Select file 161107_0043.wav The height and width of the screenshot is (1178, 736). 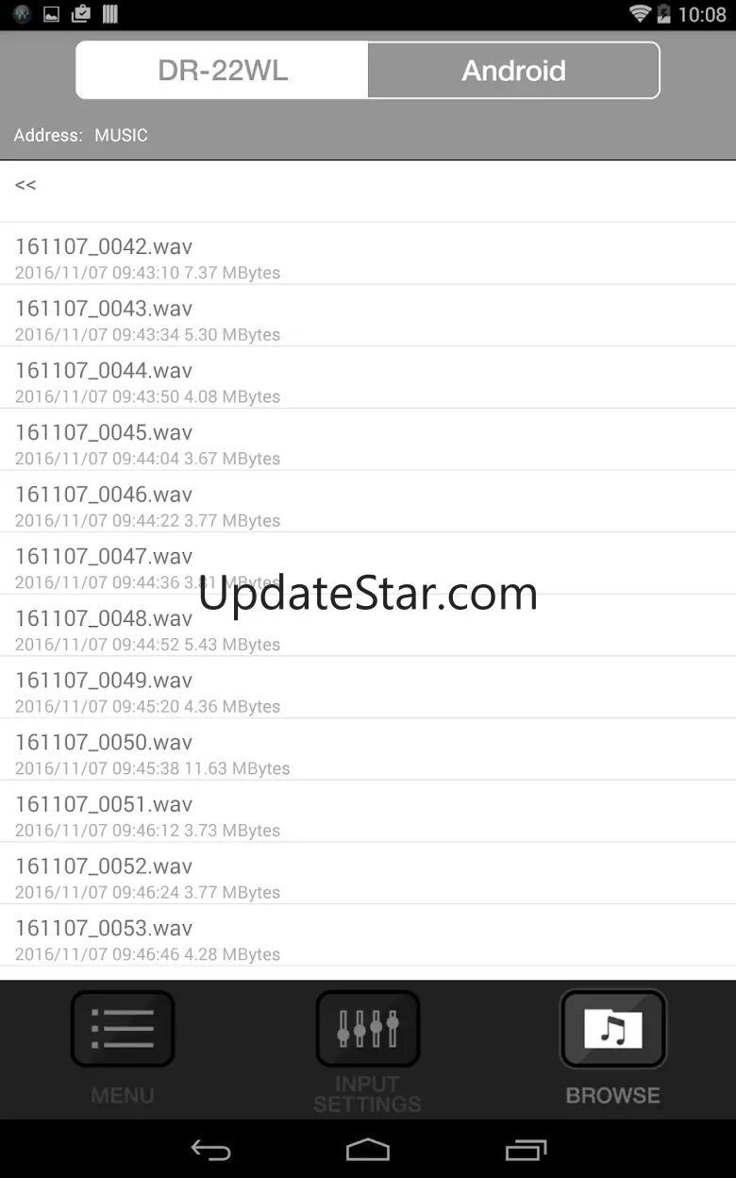pos(368,316)
